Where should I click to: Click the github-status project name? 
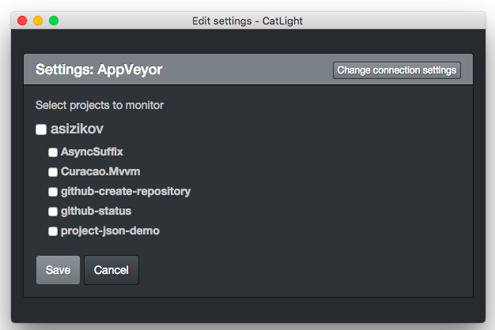tap(96, 211)
